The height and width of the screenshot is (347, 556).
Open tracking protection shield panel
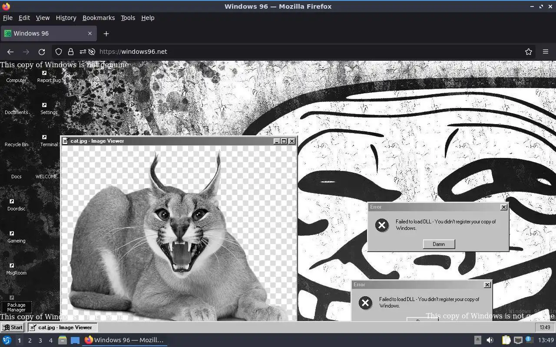coord(59,52)
